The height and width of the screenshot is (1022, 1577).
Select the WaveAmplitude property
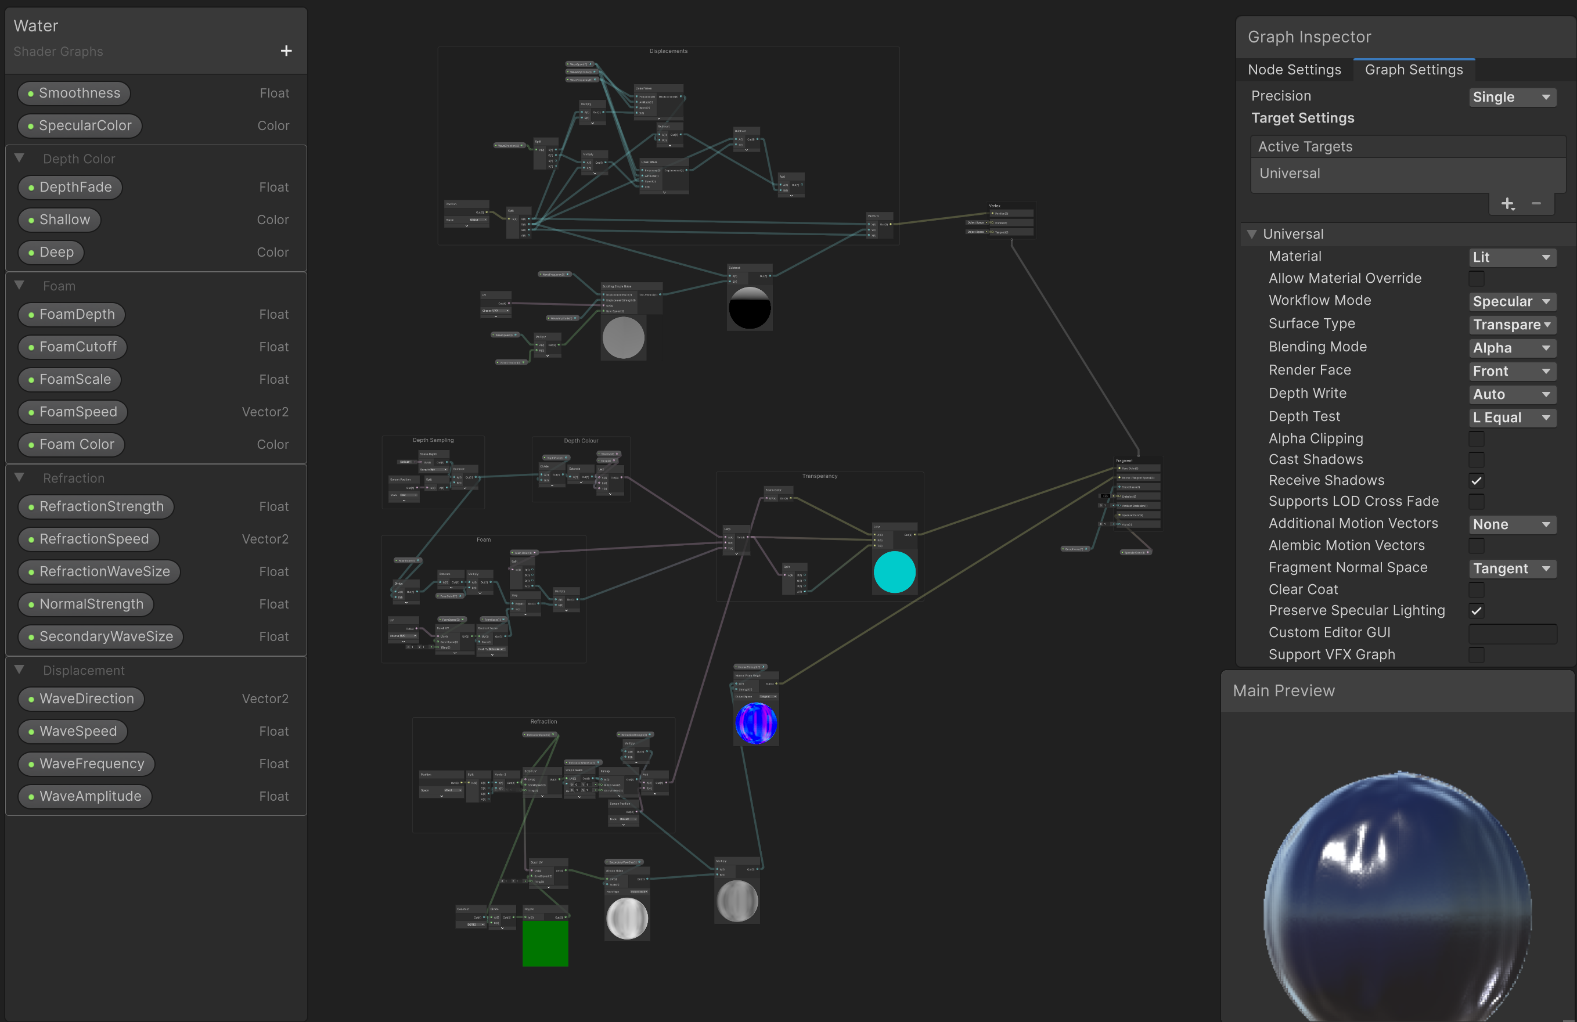click(x=85, y=797)
